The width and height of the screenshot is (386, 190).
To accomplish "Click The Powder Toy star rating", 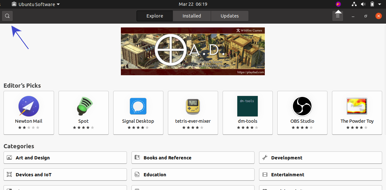I will tap(357, 128).
